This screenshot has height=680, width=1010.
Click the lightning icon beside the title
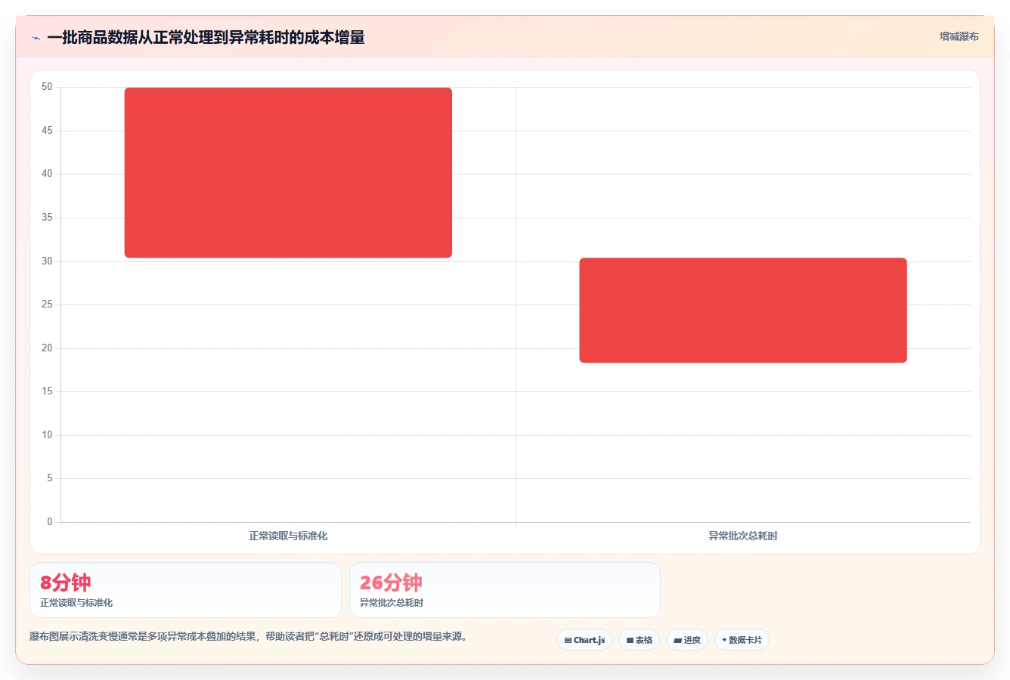coord(36,38)
